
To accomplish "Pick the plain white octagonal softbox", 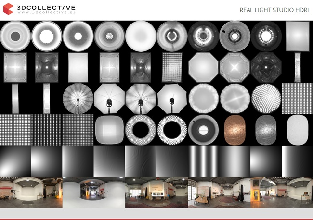I will pyautogui.click(x=203, y=67).
